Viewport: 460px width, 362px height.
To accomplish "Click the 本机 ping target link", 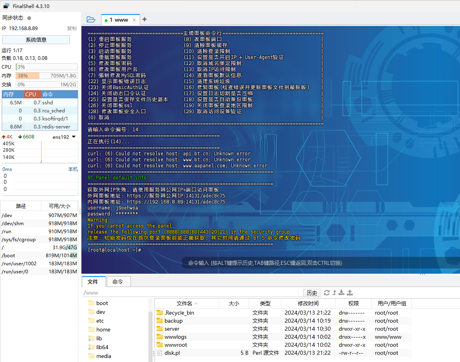I will coord(73,169).
